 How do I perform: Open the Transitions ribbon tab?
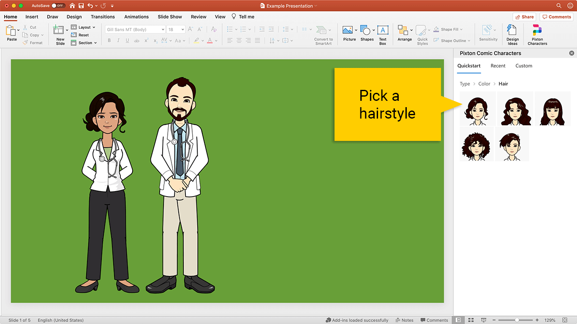tap(103, 17)
